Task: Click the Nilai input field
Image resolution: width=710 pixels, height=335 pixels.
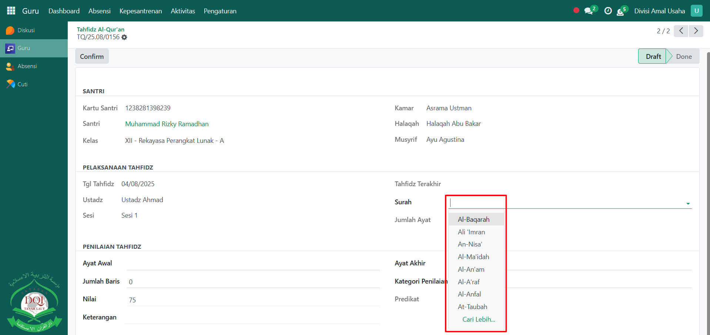Action: tap(253, 300)
